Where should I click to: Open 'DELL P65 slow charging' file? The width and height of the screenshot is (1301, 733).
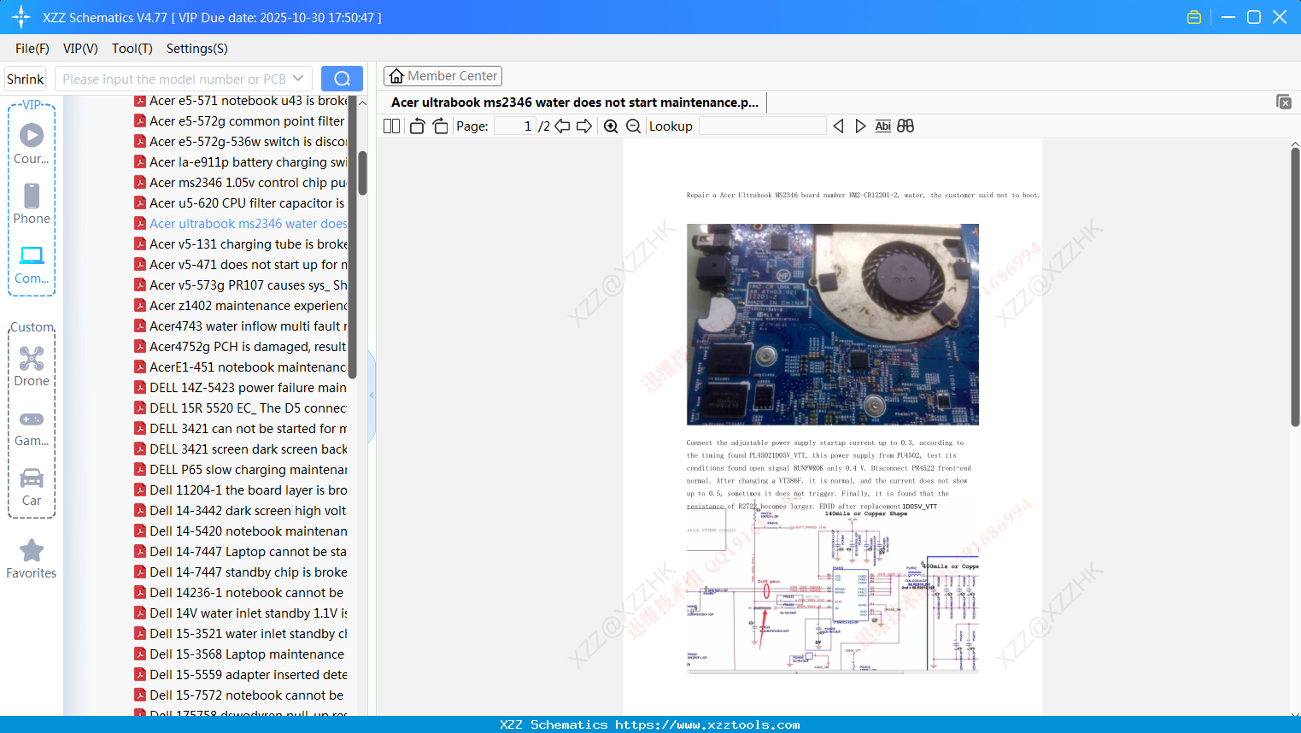tap(241, 470)
